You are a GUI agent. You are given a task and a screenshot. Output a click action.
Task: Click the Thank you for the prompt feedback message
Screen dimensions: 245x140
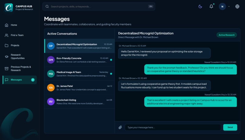pos(190,69)
